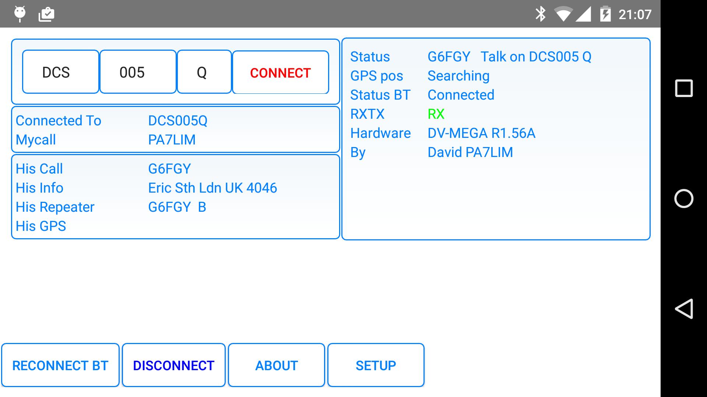Select the status text Talk on DCS005 Q
Screen dimensions: 707x397
536,57
